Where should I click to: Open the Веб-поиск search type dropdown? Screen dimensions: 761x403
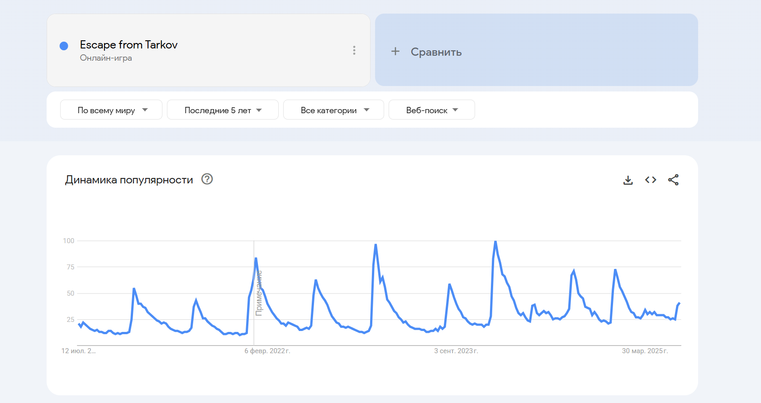[432, 110]
